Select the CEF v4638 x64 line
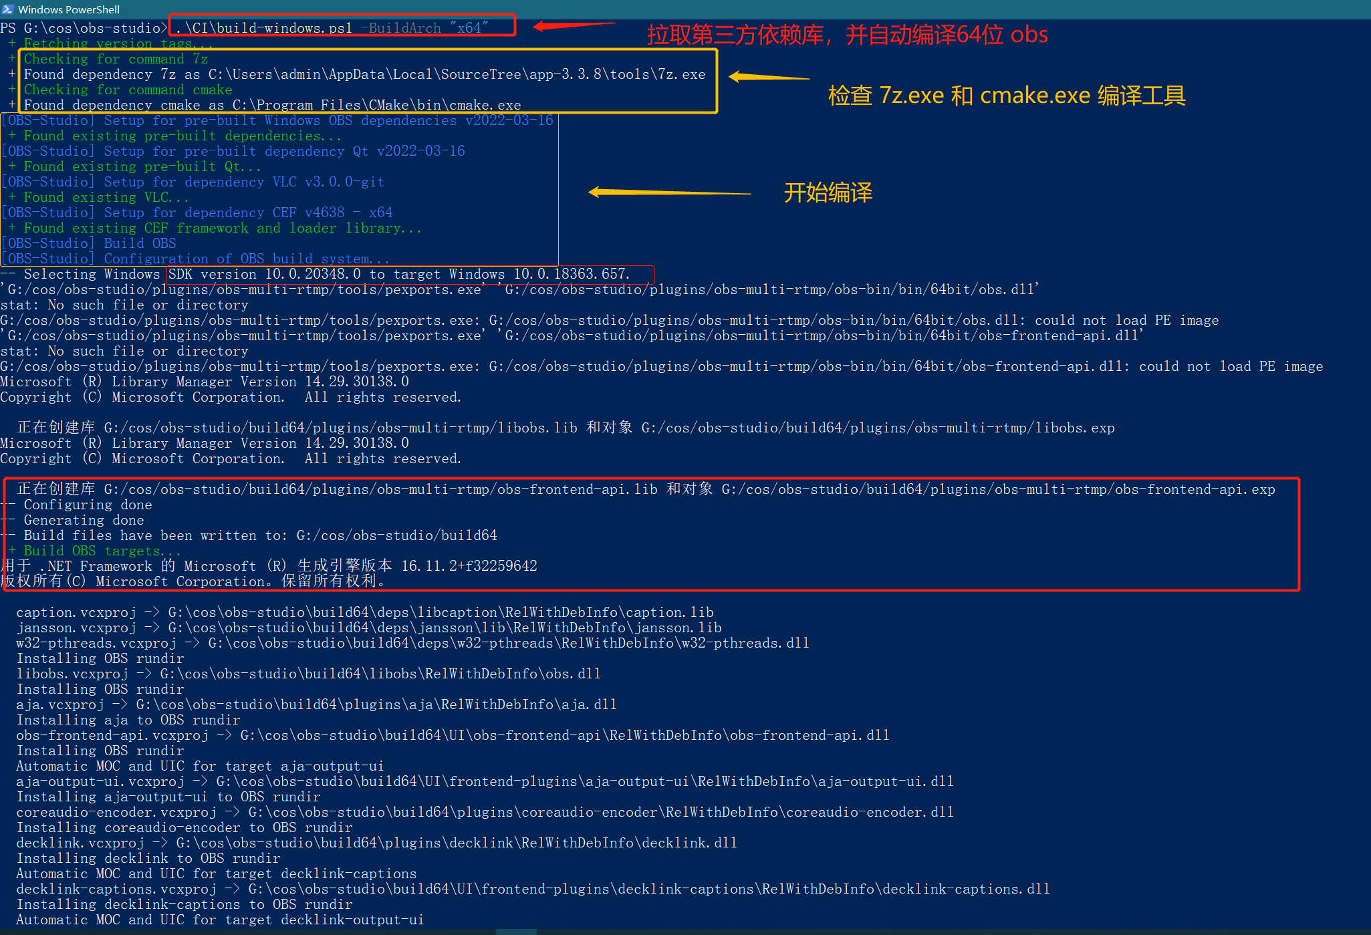 [x=196, y=212]
